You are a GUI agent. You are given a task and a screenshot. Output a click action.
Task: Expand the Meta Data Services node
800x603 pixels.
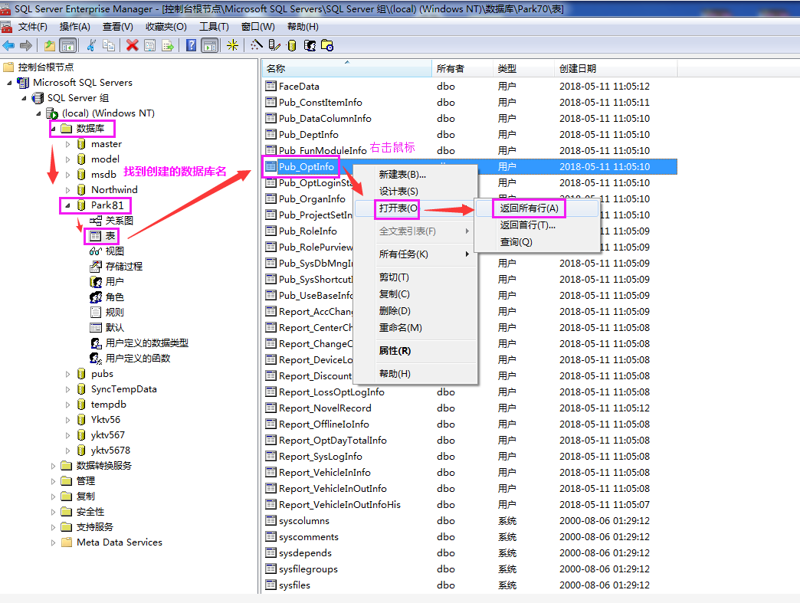coord(53,542)
